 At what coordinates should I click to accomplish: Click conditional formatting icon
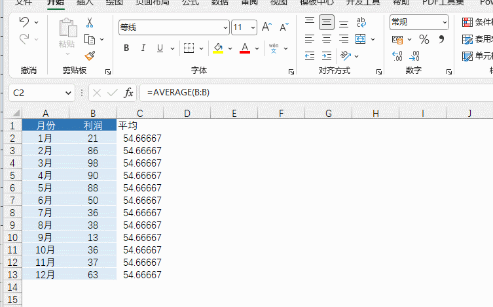[x=467, y=22]
